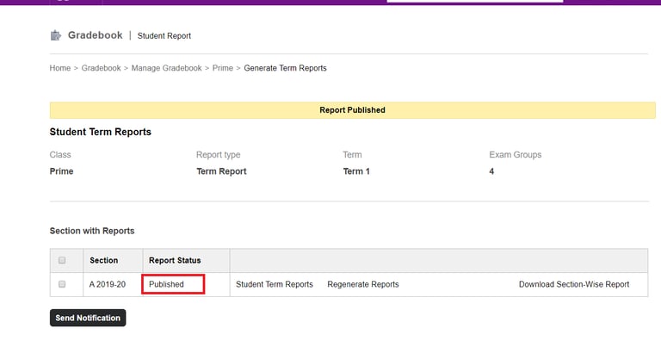This screenshot has height=347, width=661.
Task: Click Generate Term Reports breadcrumb
Action: [285, 68]
